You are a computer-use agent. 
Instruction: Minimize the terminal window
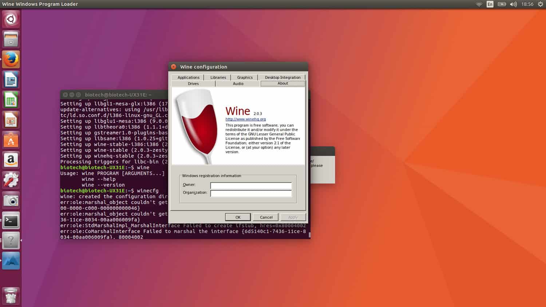pos(72,95)
